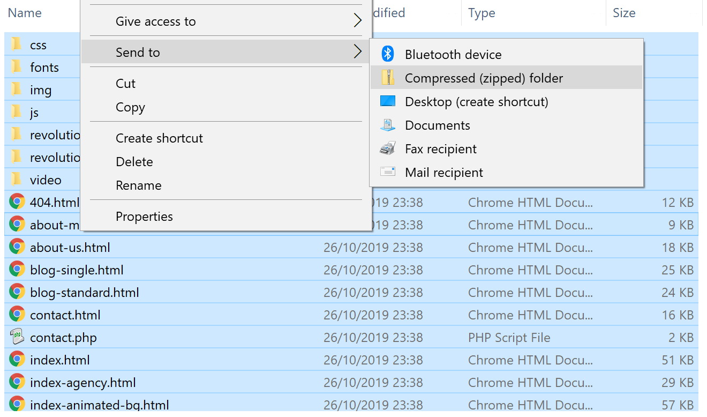Select the blog-standard.html file
Screen dimensions: 707x417
(85, 293)
